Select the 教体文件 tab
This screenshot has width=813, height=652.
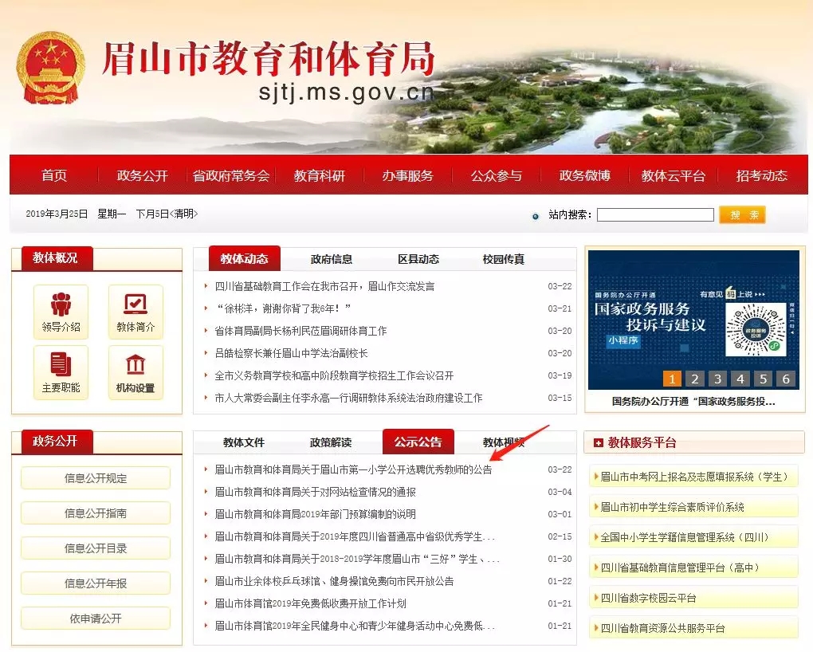244,442
